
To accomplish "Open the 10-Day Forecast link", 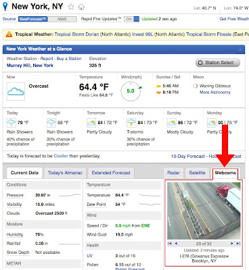I will 188,156.
